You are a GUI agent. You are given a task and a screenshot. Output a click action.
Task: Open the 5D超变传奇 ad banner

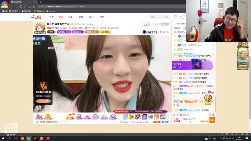pyautogui.click(x=150, y=32)
